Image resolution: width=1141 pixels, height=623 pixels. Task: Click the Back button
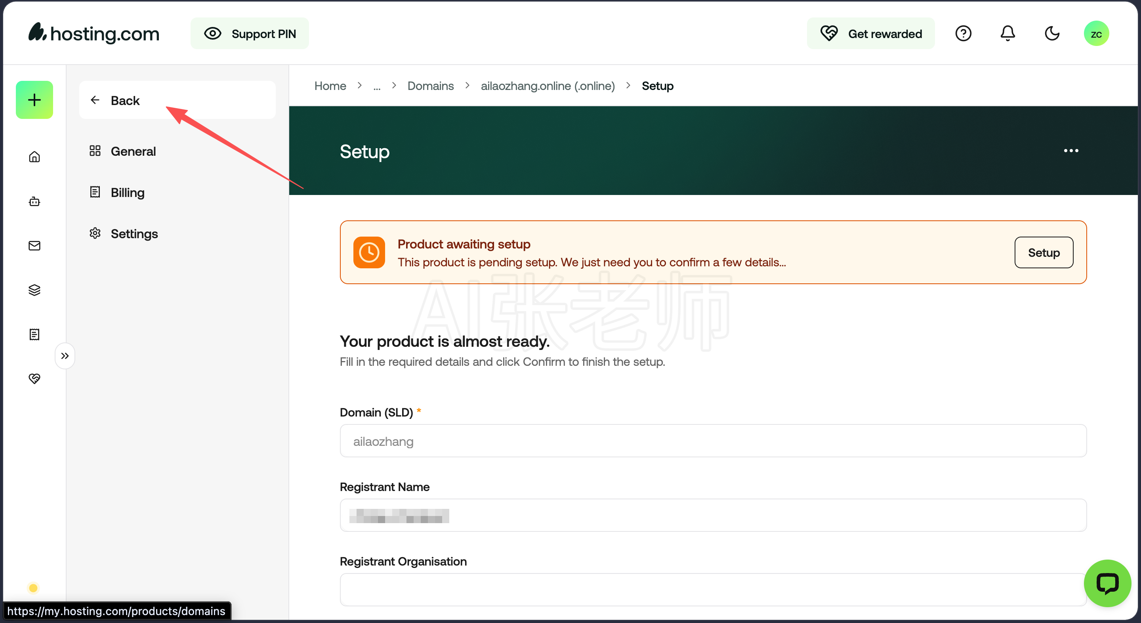click(177, 100)
